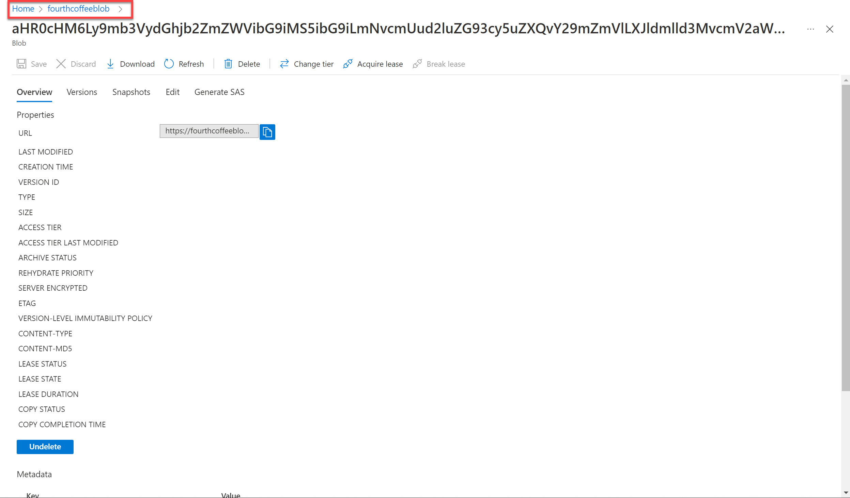Click the Refresh blob data icon

[x=168, y=63]
